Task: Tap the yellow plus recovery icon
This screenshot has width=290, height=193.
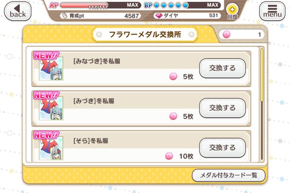Action: click(x=232, y=9)
